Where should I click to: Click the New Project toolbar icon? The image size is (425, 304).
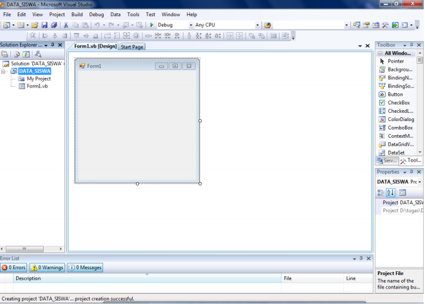click(7, 25)
